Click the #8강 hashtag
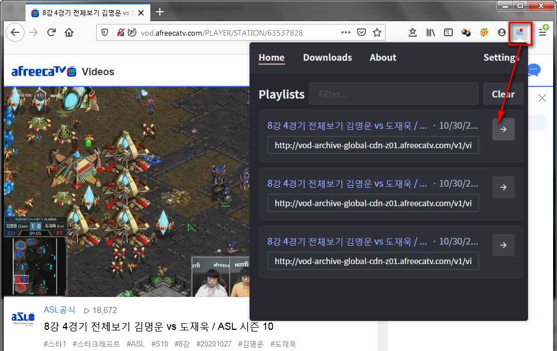557x351 pixels. tap(182, 344)
